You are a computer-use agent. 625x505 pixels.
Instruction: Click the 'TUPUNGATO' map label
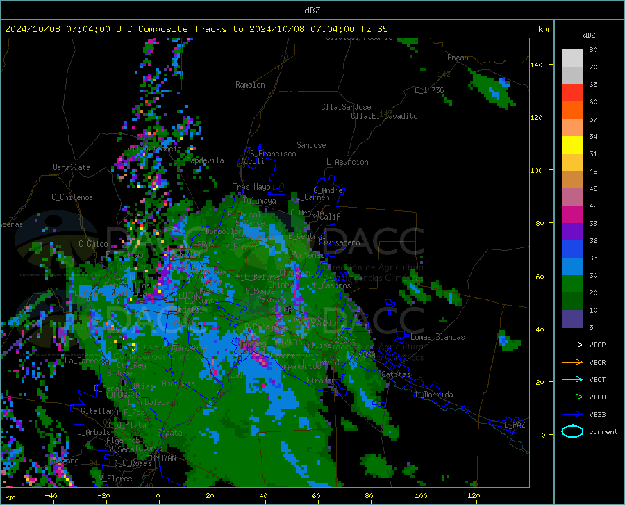(124, 395)
